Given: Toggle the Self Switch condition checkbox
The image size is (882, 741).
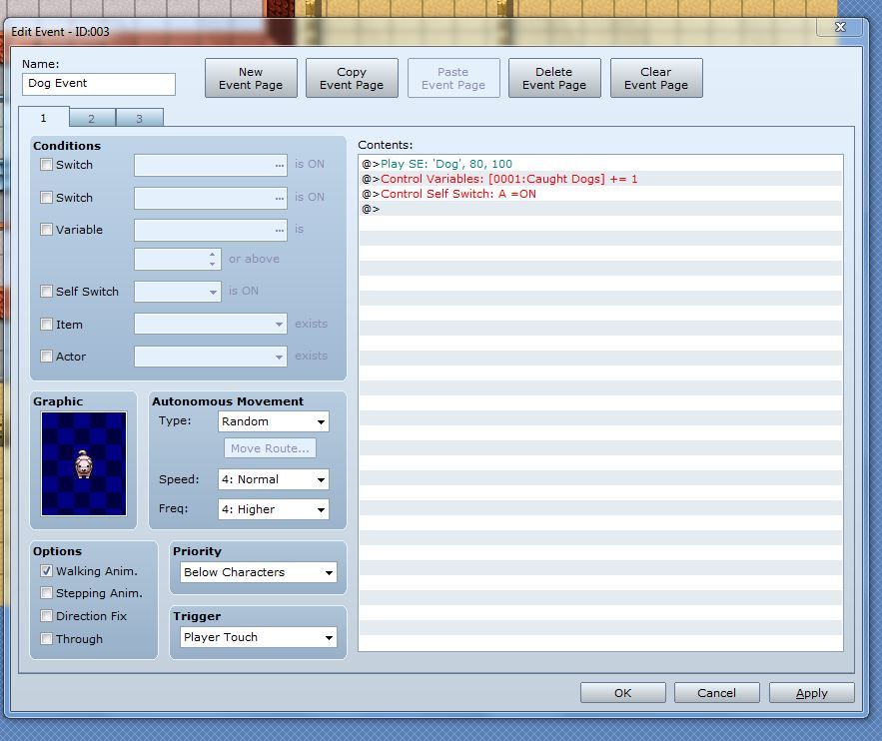Looking at the screenshot, I should (46, 292).
